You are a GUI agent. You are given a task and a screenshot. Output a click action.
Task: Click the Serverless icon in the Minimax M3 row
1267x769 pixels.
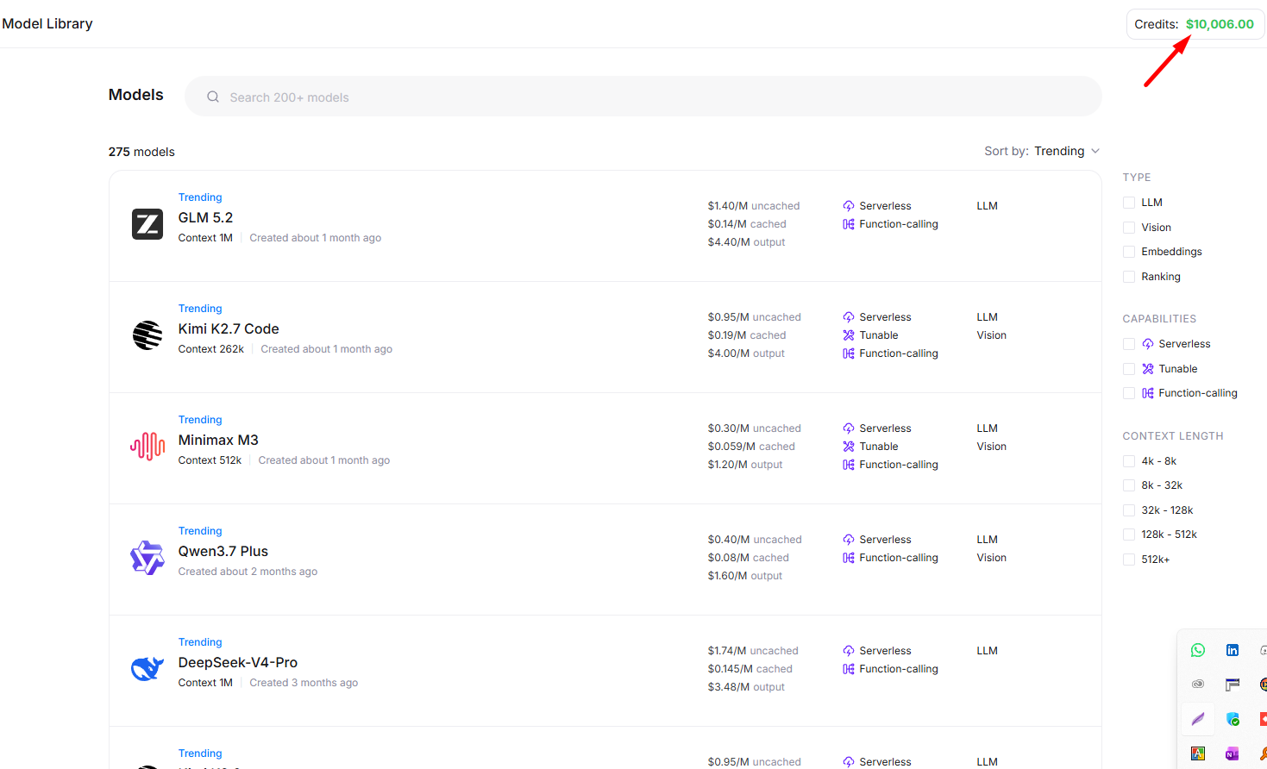[x=849, y=428]
